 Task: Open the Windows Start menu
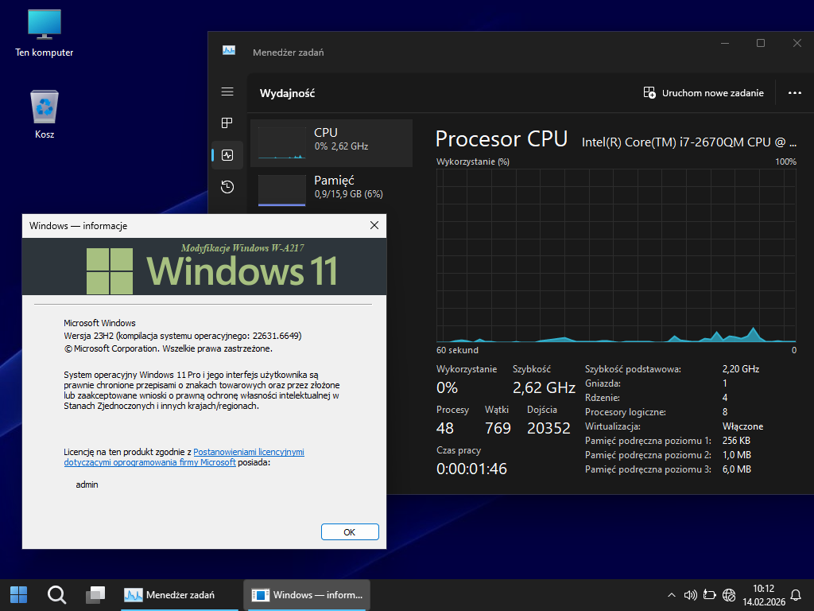point(18,594)
